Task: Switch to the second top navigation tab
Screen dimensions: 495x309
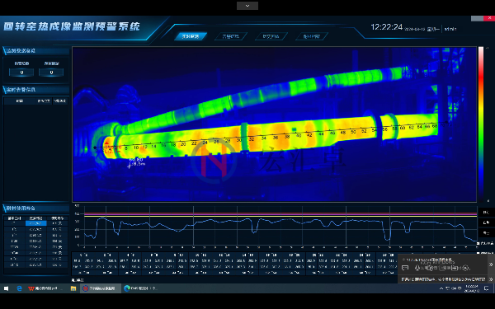Action: pos(231,36)
